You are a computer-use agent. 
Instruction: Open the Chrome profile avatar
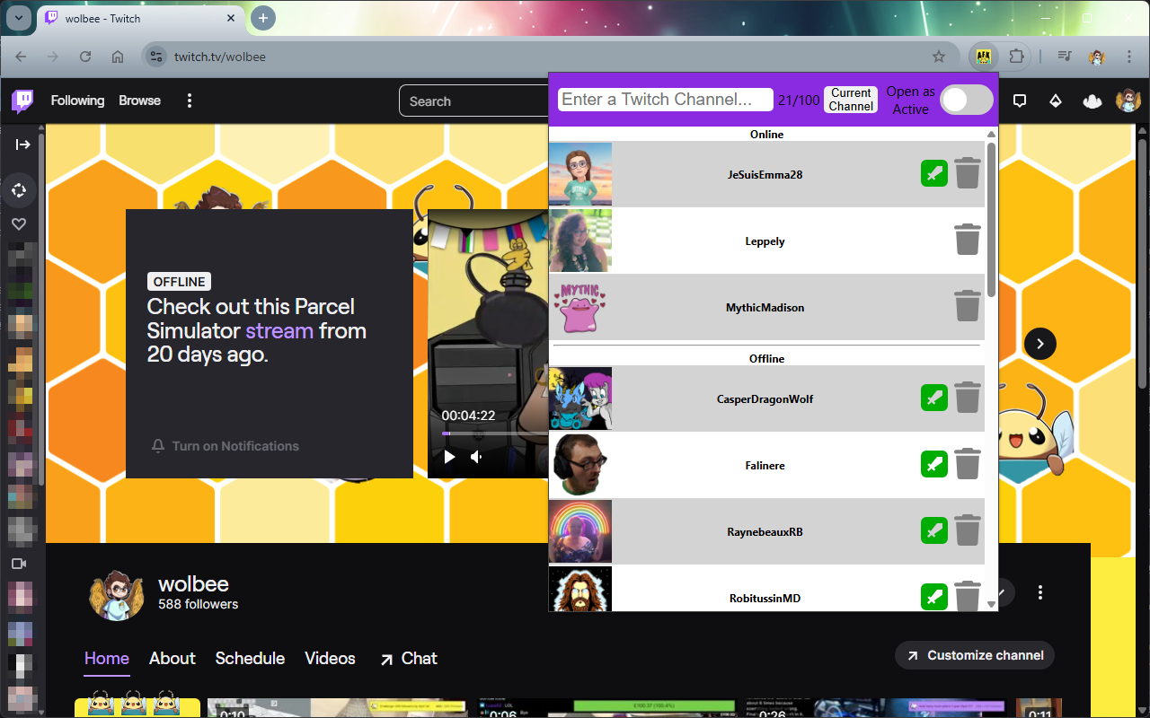pyautogui.click(x=1097, y=57)
